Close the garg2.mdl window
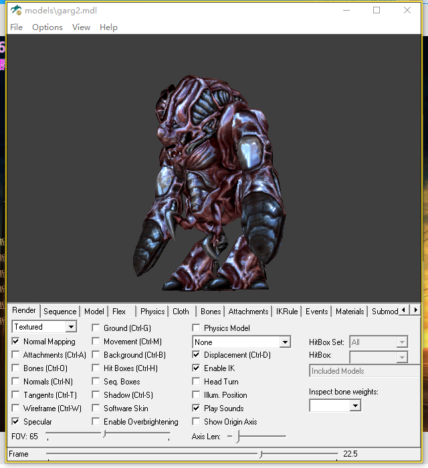Viewport: 428px width, 468px height. point(407,10)
